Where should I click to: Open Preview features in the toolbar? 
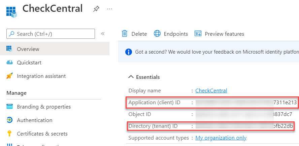[x=219, y=34]
